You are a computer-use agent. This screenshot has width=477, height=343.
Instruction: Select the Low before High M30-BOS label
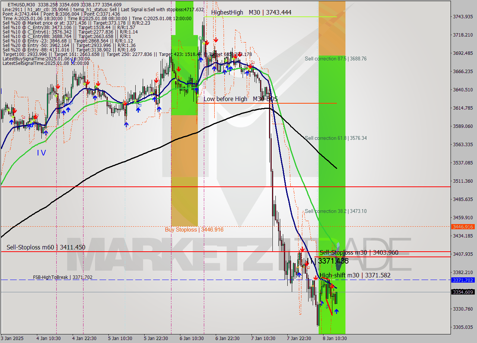(x=240, y=99)
